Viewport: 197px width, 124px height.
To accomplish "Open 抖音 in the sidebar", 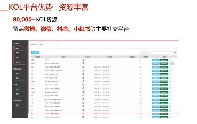I will coord(17,58).
